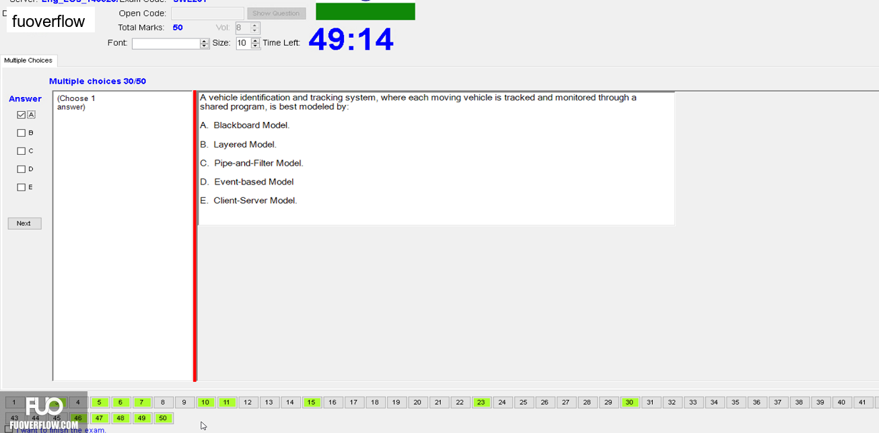Tick answer checkbox B
The width and height of the screenshot is (879, 433).
[x=22, y=133]
